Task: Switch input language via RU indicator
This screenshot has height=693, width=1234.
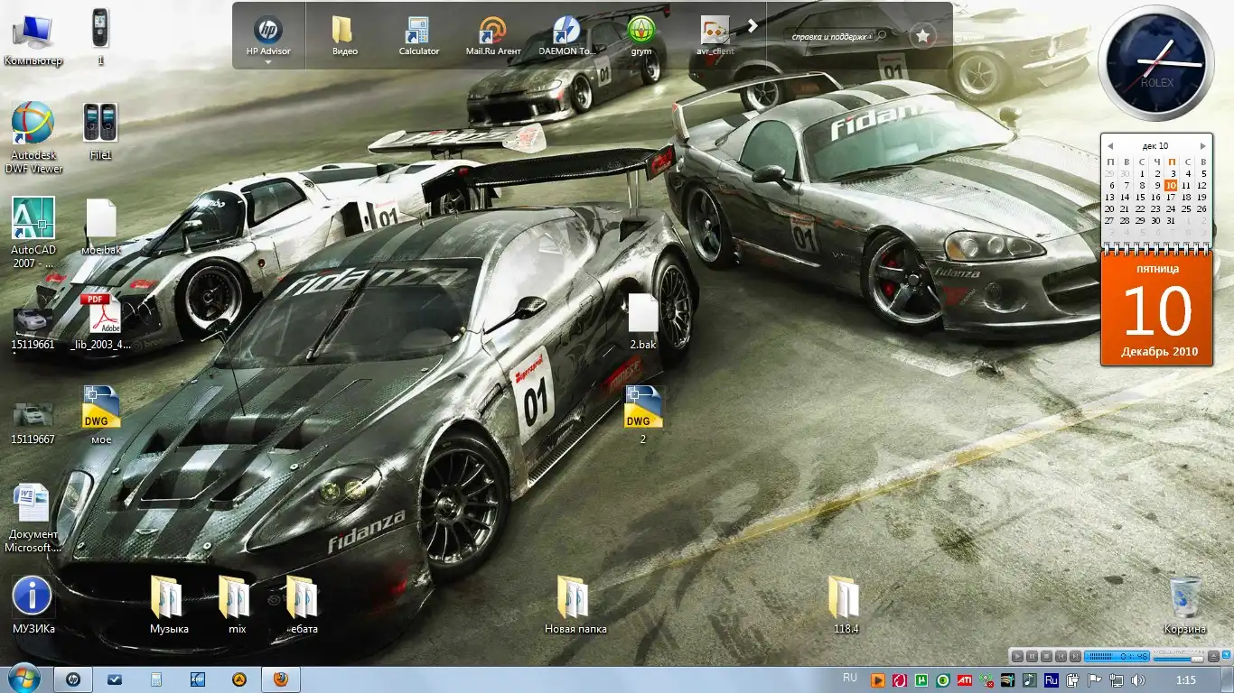Action: tap(849, 678)
